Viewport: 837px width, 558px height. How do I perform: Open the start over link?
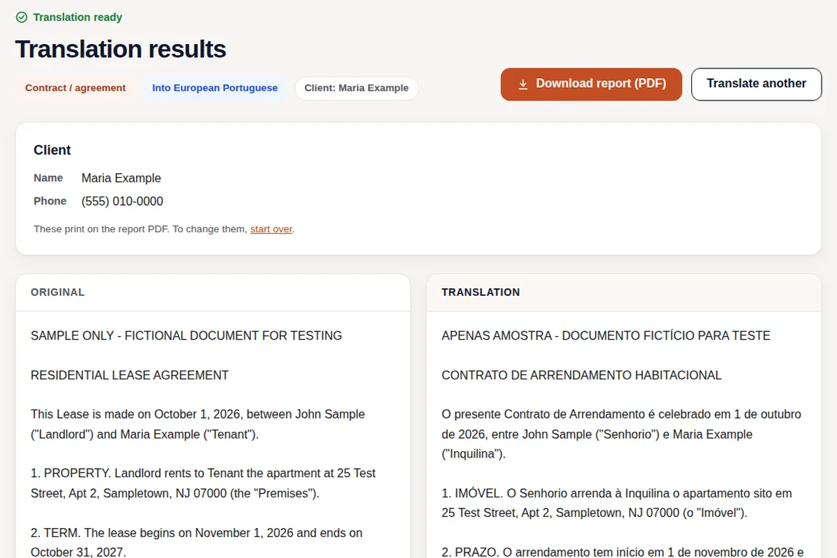(271, 229)
